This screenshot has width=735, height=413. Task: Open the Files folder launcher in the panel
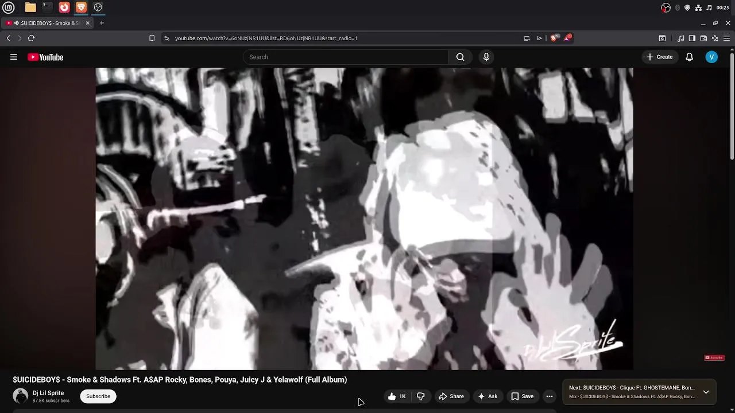click(x=30, y=7)
